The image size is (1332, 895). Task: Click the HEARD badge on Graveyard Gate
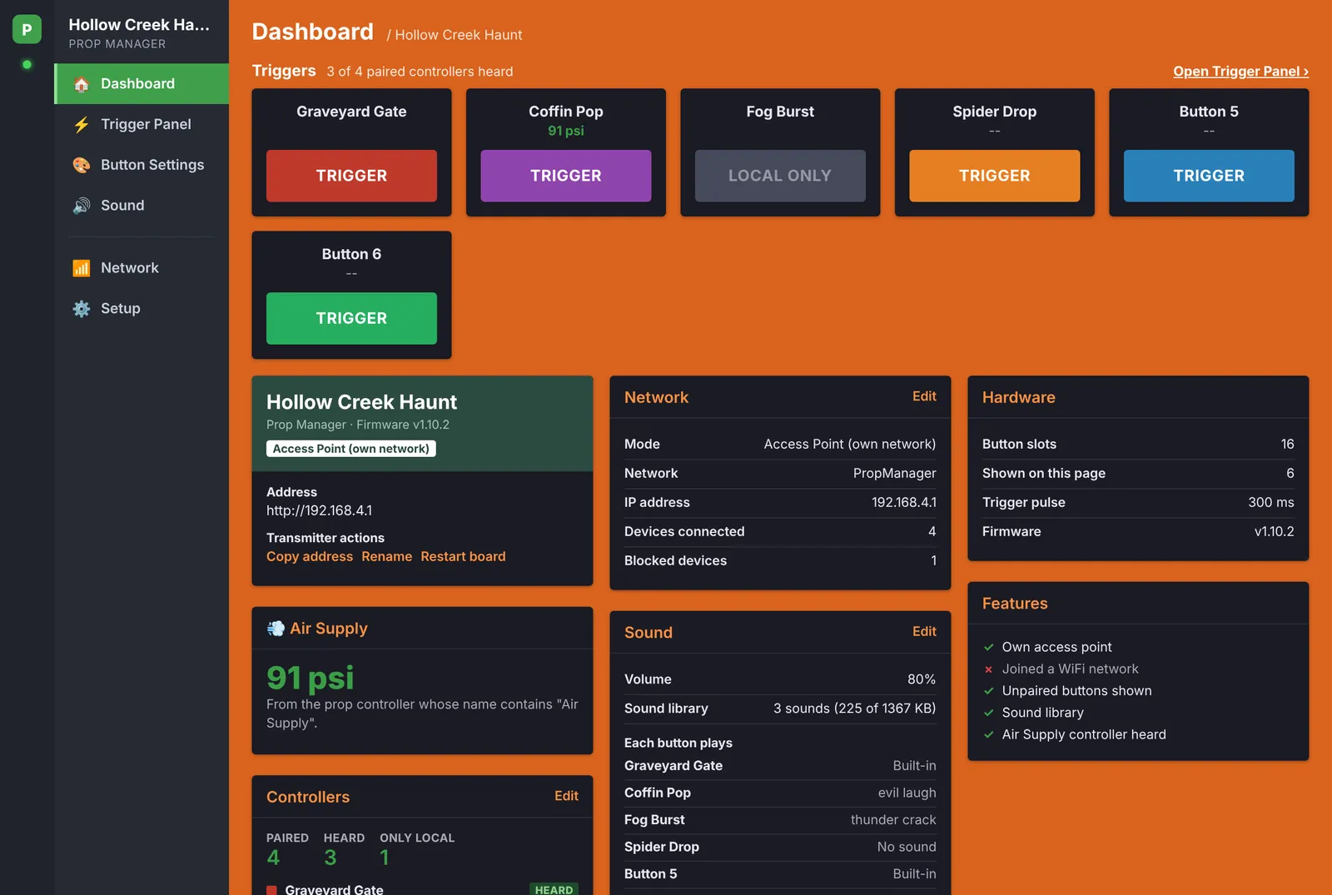coord(554,889)
